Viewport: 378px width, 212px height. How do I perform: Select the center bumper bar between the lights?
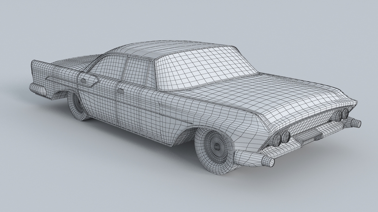311,134
